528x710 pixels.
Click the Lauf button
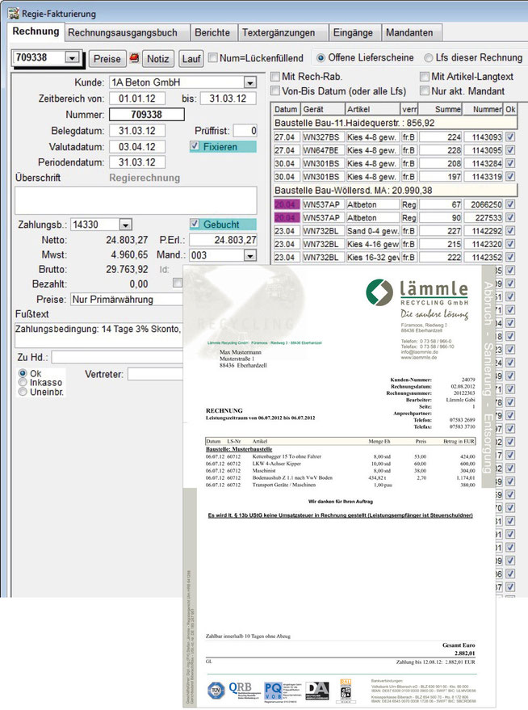pyautogui.click(x=191, y=59)
